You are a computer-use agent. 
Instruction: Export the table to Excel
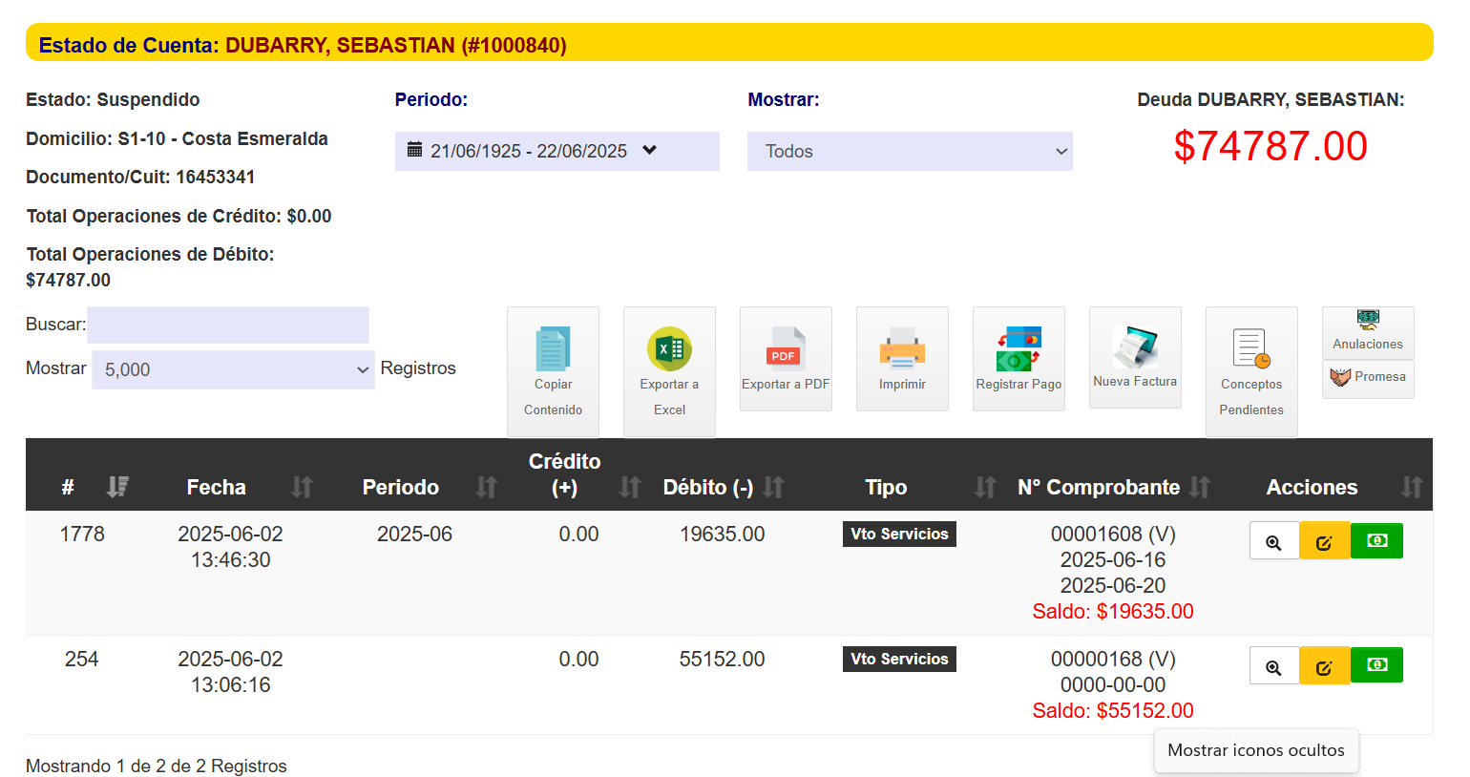click(x=669, y=370)
